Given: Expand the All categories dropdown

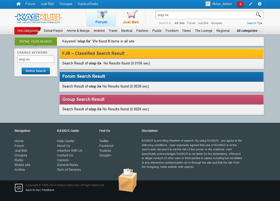Looking at the screenshot, I should [248, 31].
